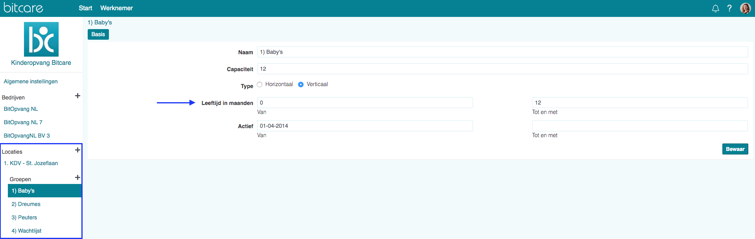Image resolution: width=755 pixels, height=239 pixels.
Task: Select the 3) Peuters group
Action: click(x=24, y=217)
